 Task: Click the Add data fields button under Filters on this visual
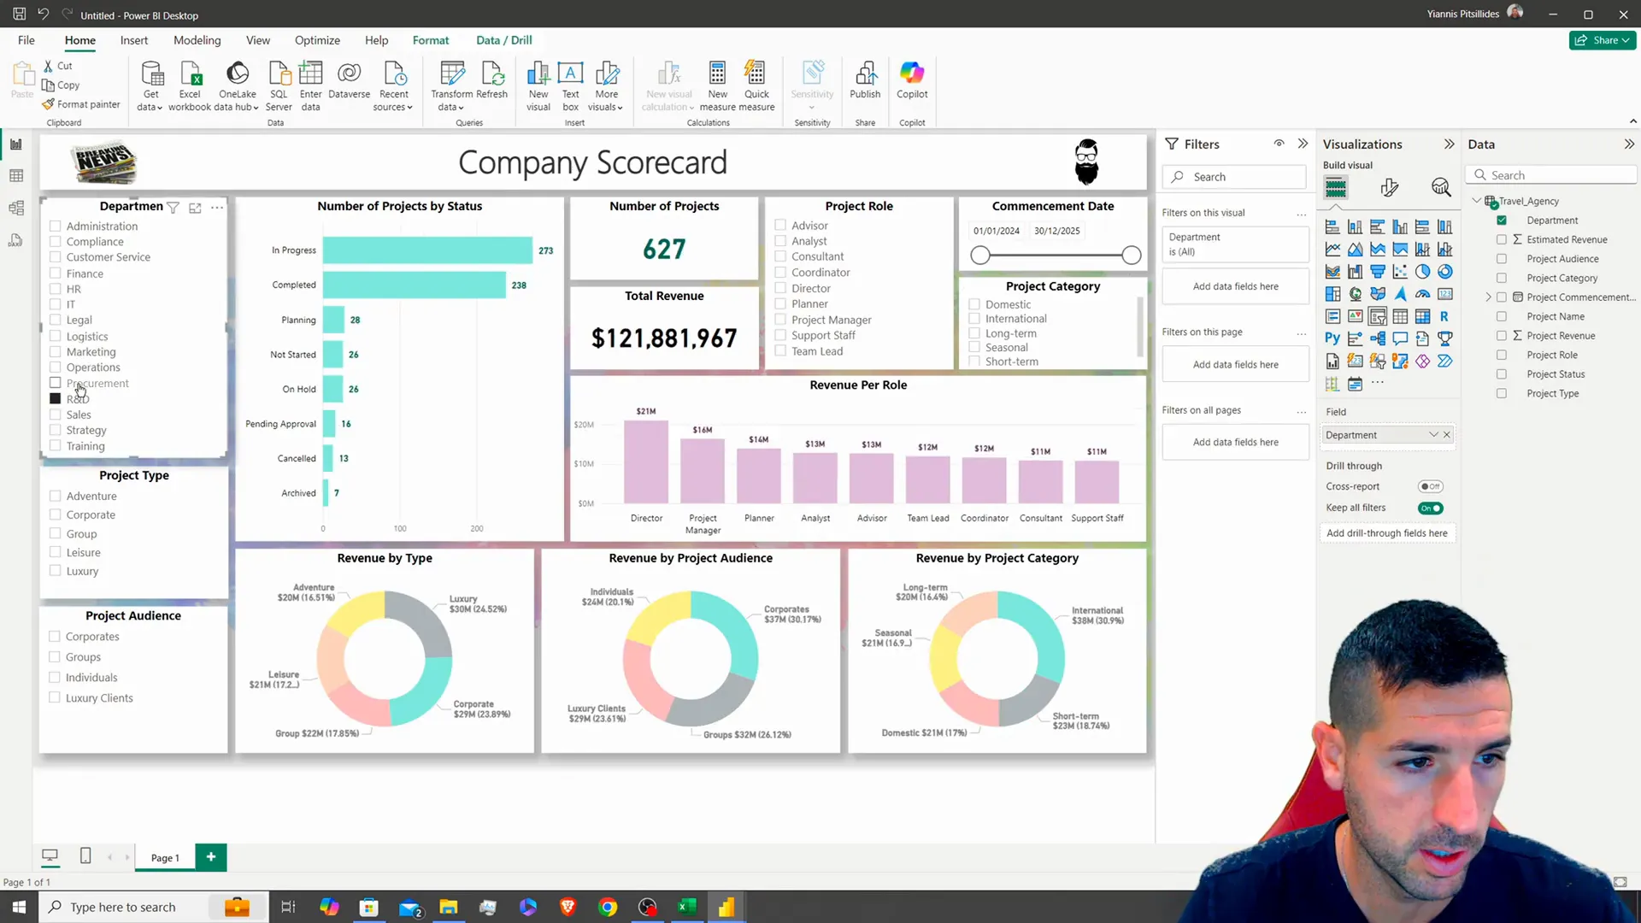pyautogui.click(x=1235, y=286)
